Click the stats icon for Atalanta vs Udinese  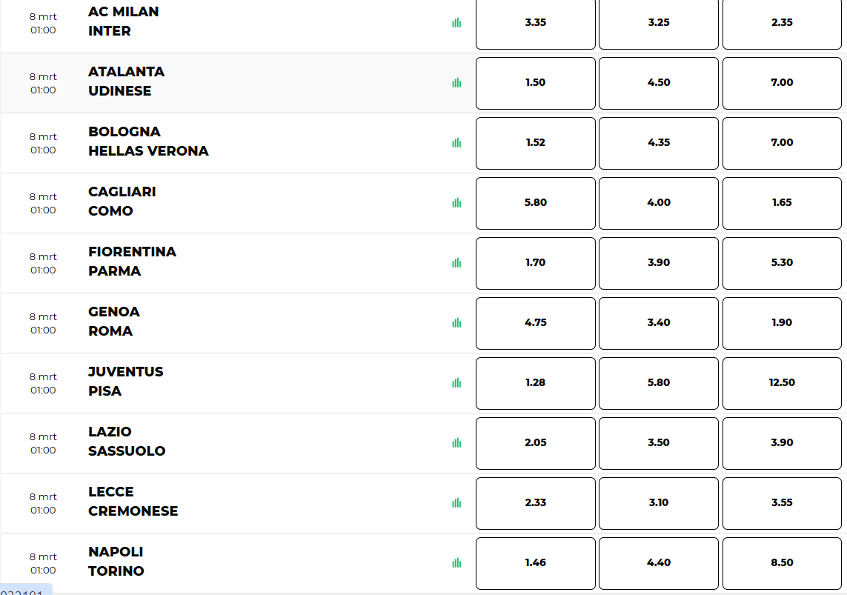[456, 83]
